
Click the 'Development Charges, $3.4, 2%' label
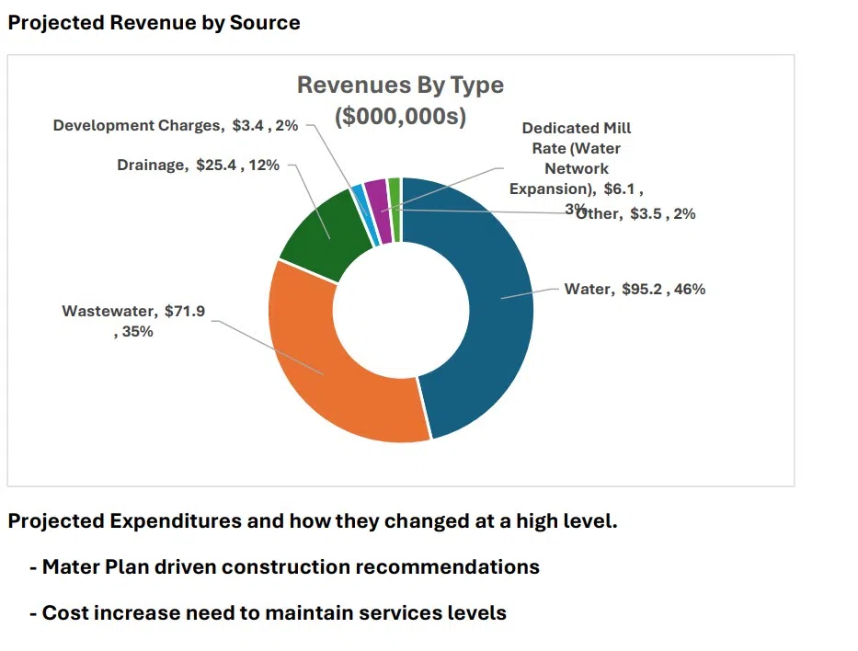(x=175, y=125)
